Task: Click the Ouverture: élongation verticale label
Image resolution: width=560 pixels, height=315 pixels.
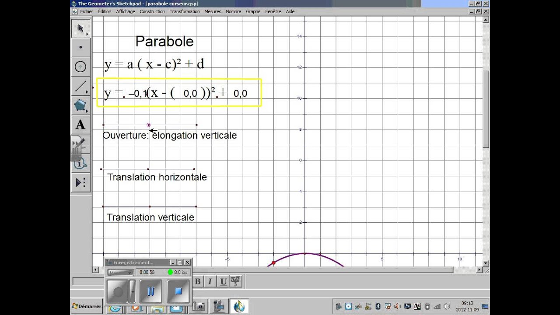Action: pyautogui.click(x=170, y=136)
